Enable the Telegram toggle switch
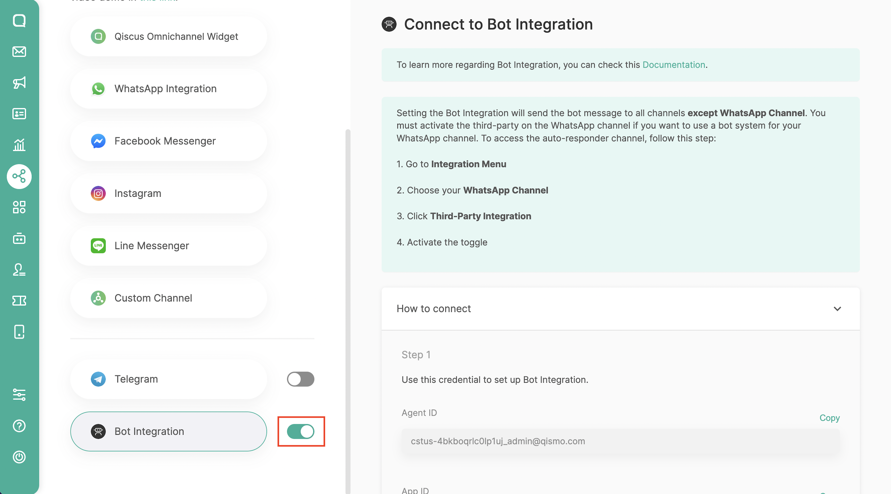Image resolution: width=891 pixels, height=494 pixels. point(300,379)
